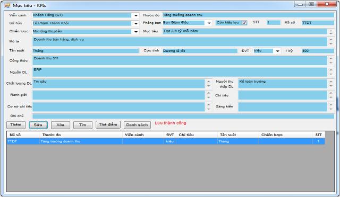Click the Xóa button
The width and height of the screenshot is (340, 197).
61,125
